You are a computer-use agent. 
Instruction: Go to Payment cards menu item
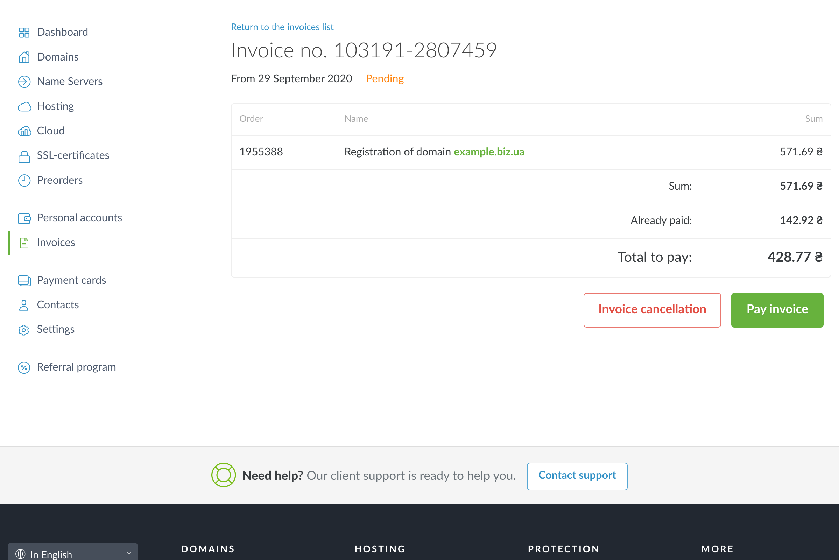click(71, 280)
